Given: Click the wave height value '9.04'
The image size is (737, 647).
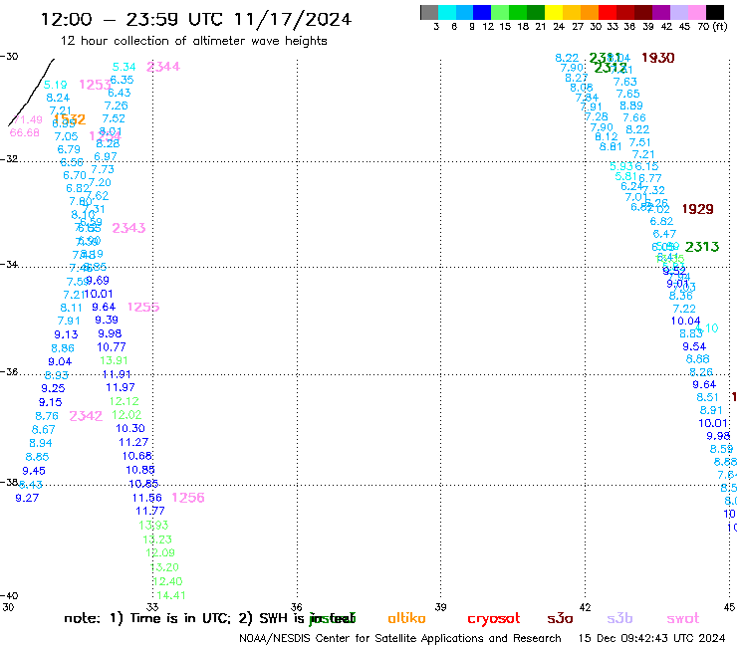Looking at the screenshot, I should click(60, 361).
